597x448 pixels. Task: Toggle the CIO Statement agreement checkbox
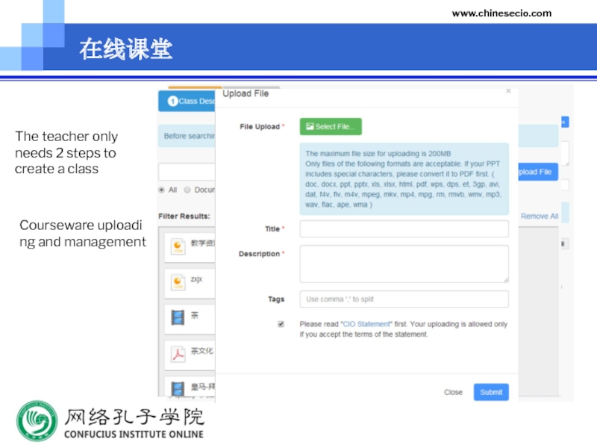pos(281,324)
